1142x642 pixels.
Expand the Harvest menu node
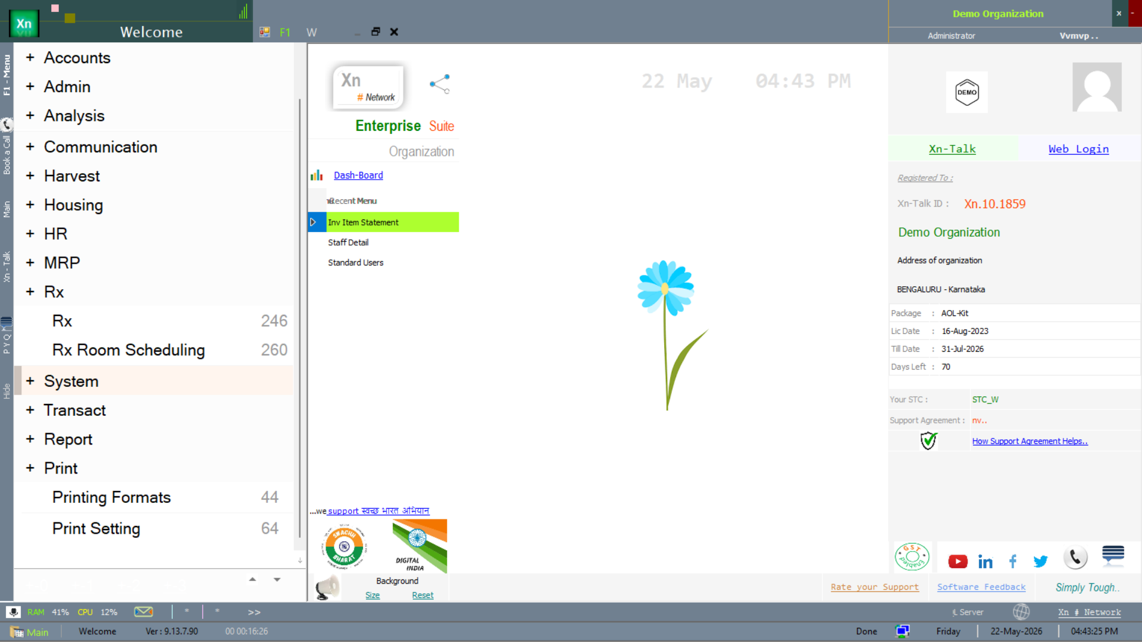[30, 176]
